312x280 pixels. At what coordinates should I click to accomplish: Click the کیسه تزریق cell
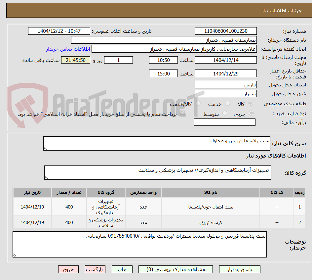[211, 222]
